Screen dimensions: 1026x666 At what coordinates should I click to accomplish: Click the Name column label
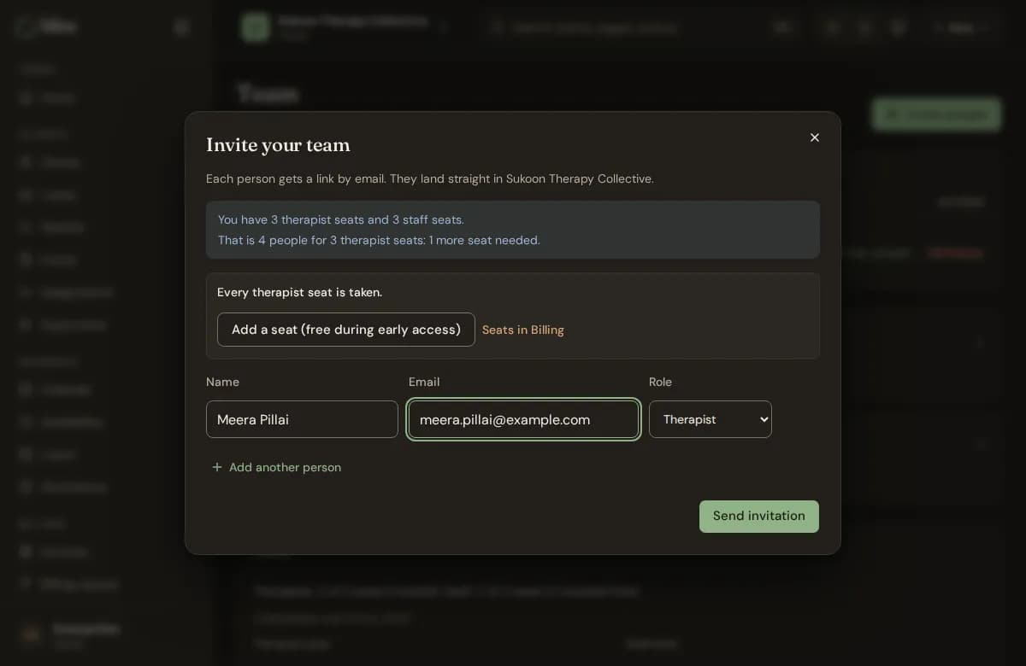[222, 382]
